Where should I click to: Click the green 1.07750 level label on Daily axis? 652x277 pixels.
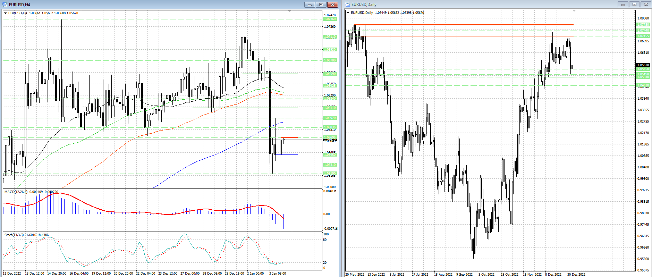click(643, 25)
